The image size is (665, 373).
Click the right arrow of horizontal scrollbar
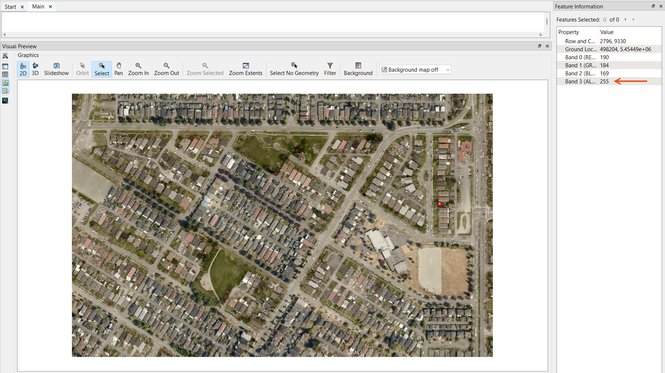click(541, 35)
